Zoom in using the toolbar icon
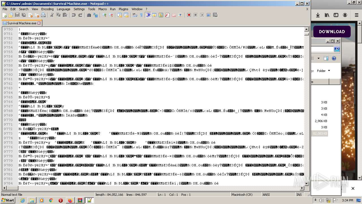Screen dimensions: 362x204 tap(104, 15)
